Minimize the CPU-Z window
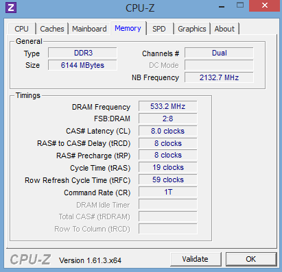 pos(221,7)
